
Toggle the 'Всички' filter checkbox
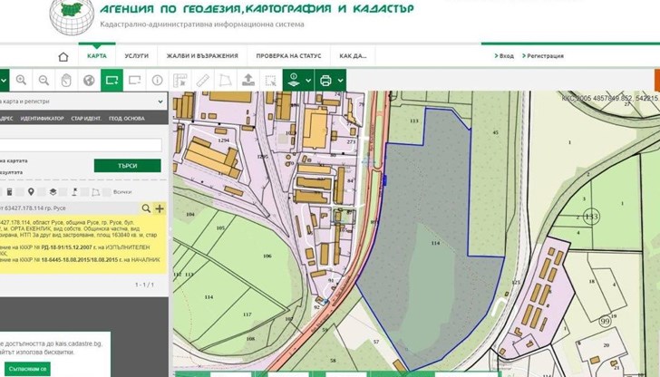pyautogui.click(x=111, y=192)
